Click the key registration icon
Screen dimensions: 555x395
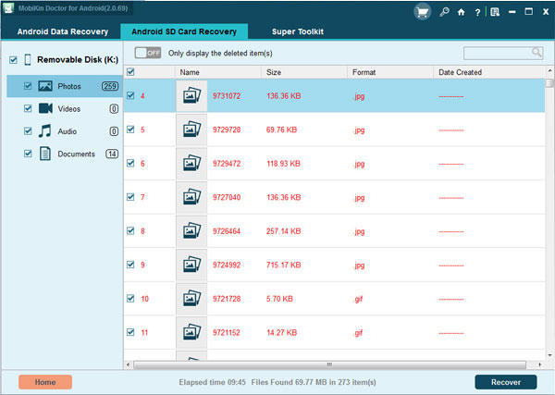[444, 12]
